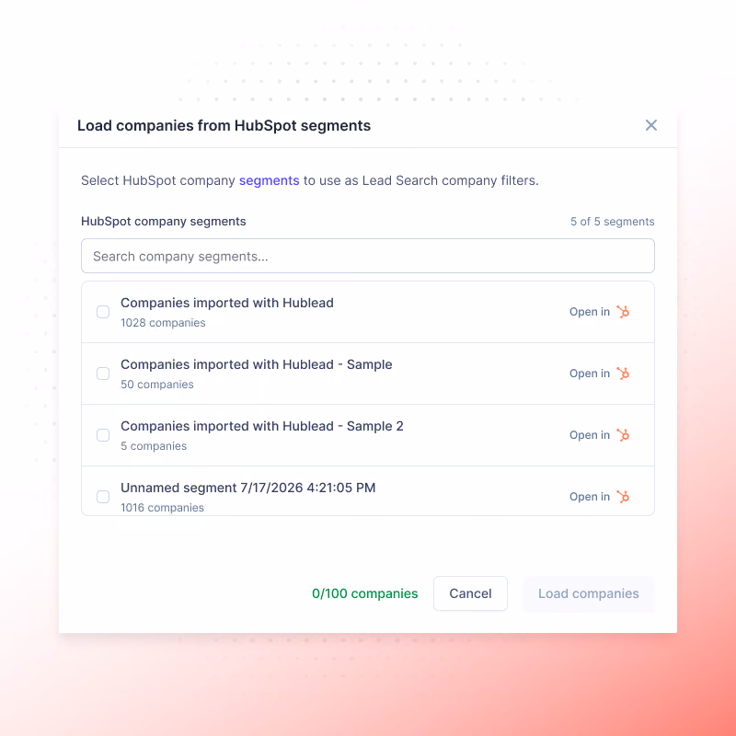Open the segments hyperlink in description
The width and height of the screenshot is (736, 736).
coord(269,180)
